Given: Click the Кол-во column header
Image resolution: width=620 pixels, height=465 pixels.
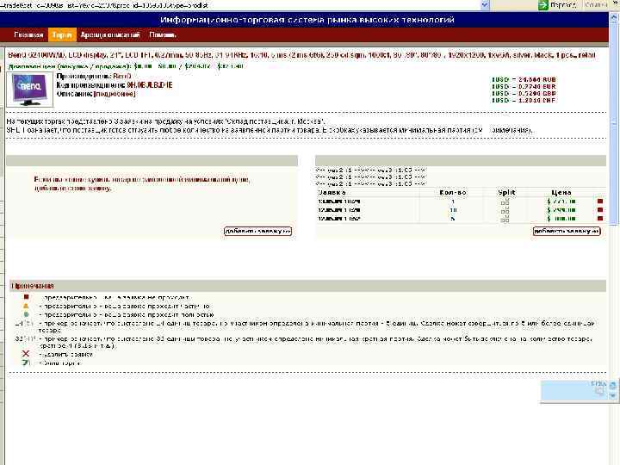Looking at the screenshot, I should pos(453,193).
